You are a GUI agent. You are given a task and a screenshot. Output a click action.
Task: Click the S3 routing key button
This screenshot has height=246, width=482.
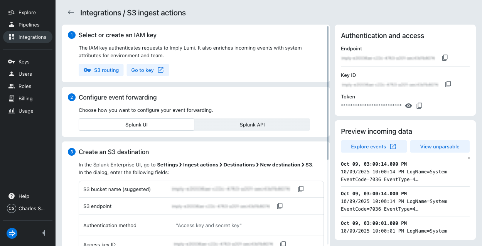pyautogui.click(x=101, y=70)
